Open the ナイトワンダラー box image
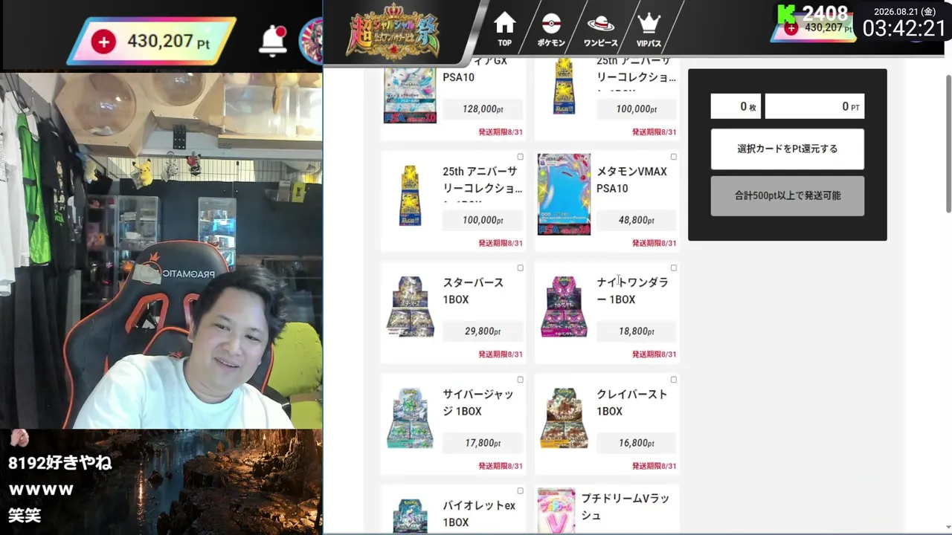Image resolution: width=952 pixels, height=535 pixels. [x=564, y=306]
